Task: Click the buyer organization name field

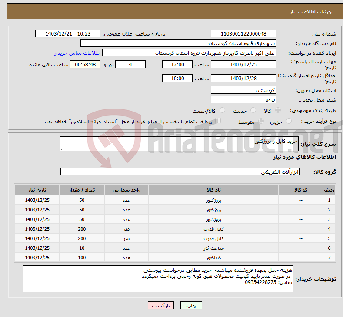Action: point(178,43)
